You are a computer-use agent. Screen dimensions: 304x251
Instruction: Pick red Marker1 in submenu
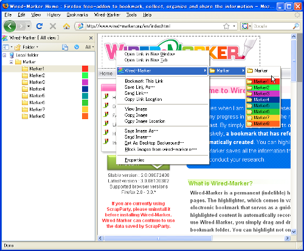click(263, 81)
